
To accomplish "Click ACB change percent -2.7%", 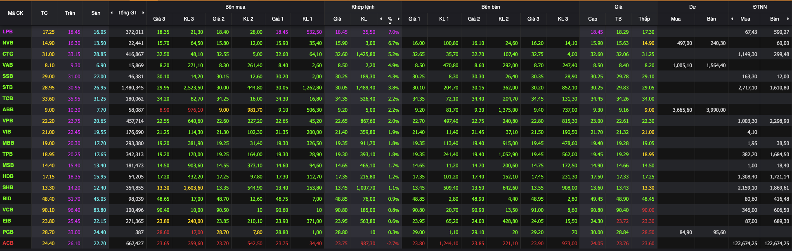I will click(392, 244).
